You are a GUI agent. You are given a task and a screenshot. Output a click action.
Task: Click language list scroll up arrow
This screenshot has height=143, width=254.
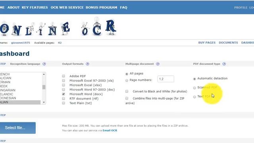(x=44, y=74)
